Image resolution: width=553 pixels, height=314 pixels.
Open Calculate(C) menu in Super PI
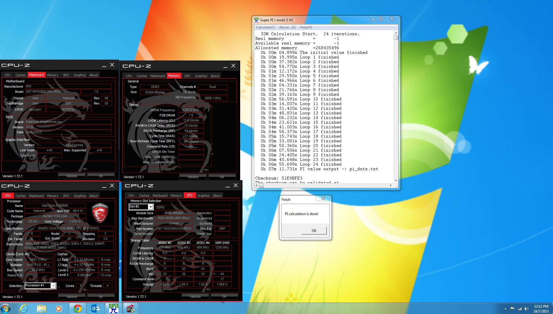point(265,27)
